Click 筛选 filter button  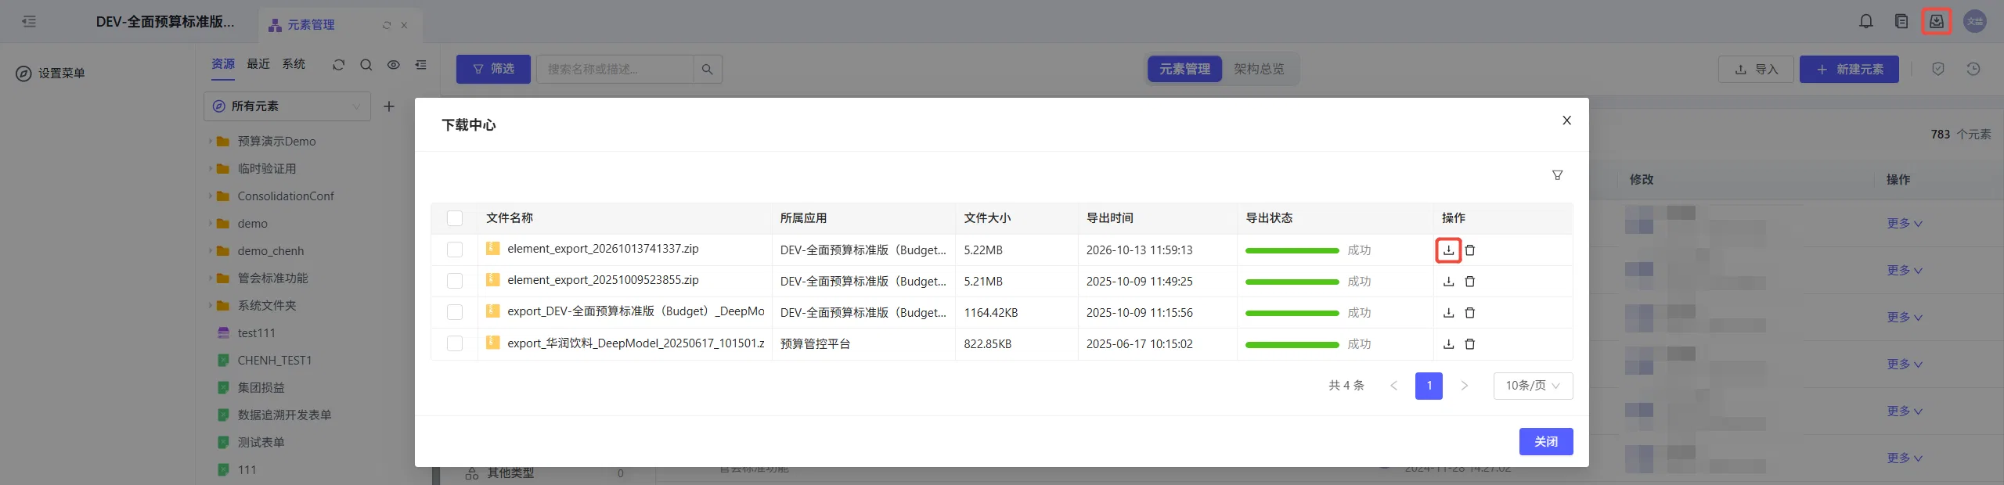tap(493, 69)
